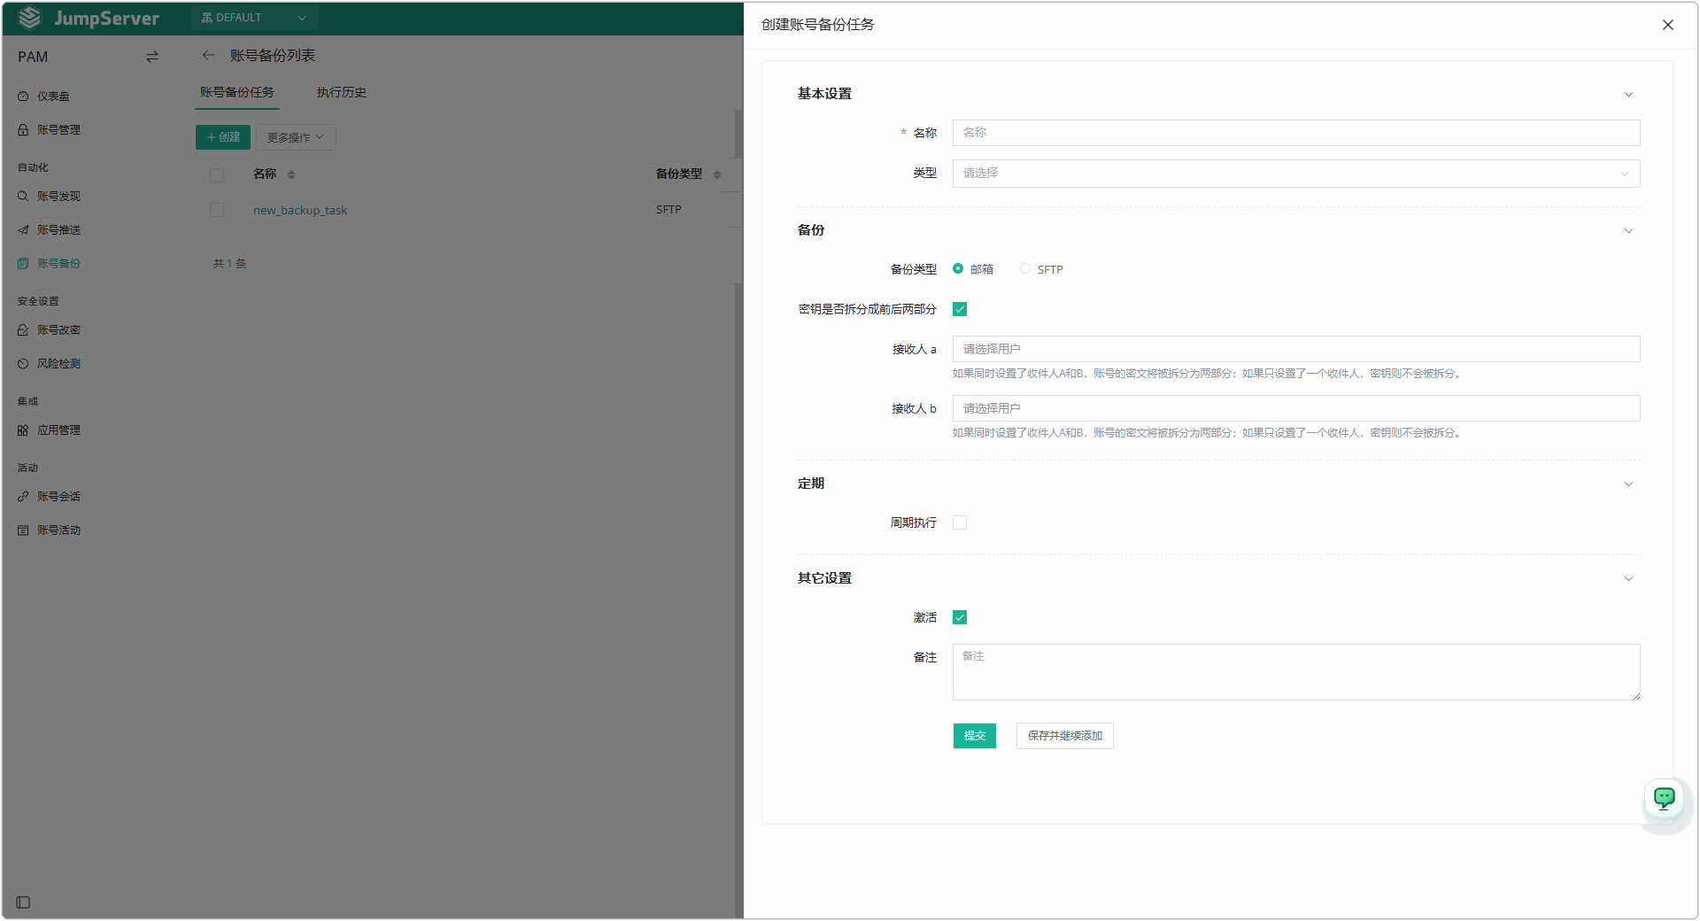This screenshot has height=921, width=1700.
Task: Click the 接收人 a user select field
Action: pyautogui.click(x=1296, y=349)
